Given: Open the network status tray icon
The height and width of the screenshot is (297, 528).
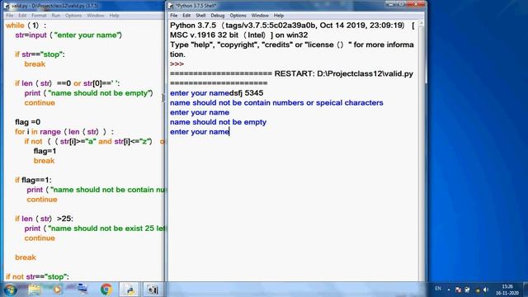Looking at the screenshot, I should coord(467,290).
